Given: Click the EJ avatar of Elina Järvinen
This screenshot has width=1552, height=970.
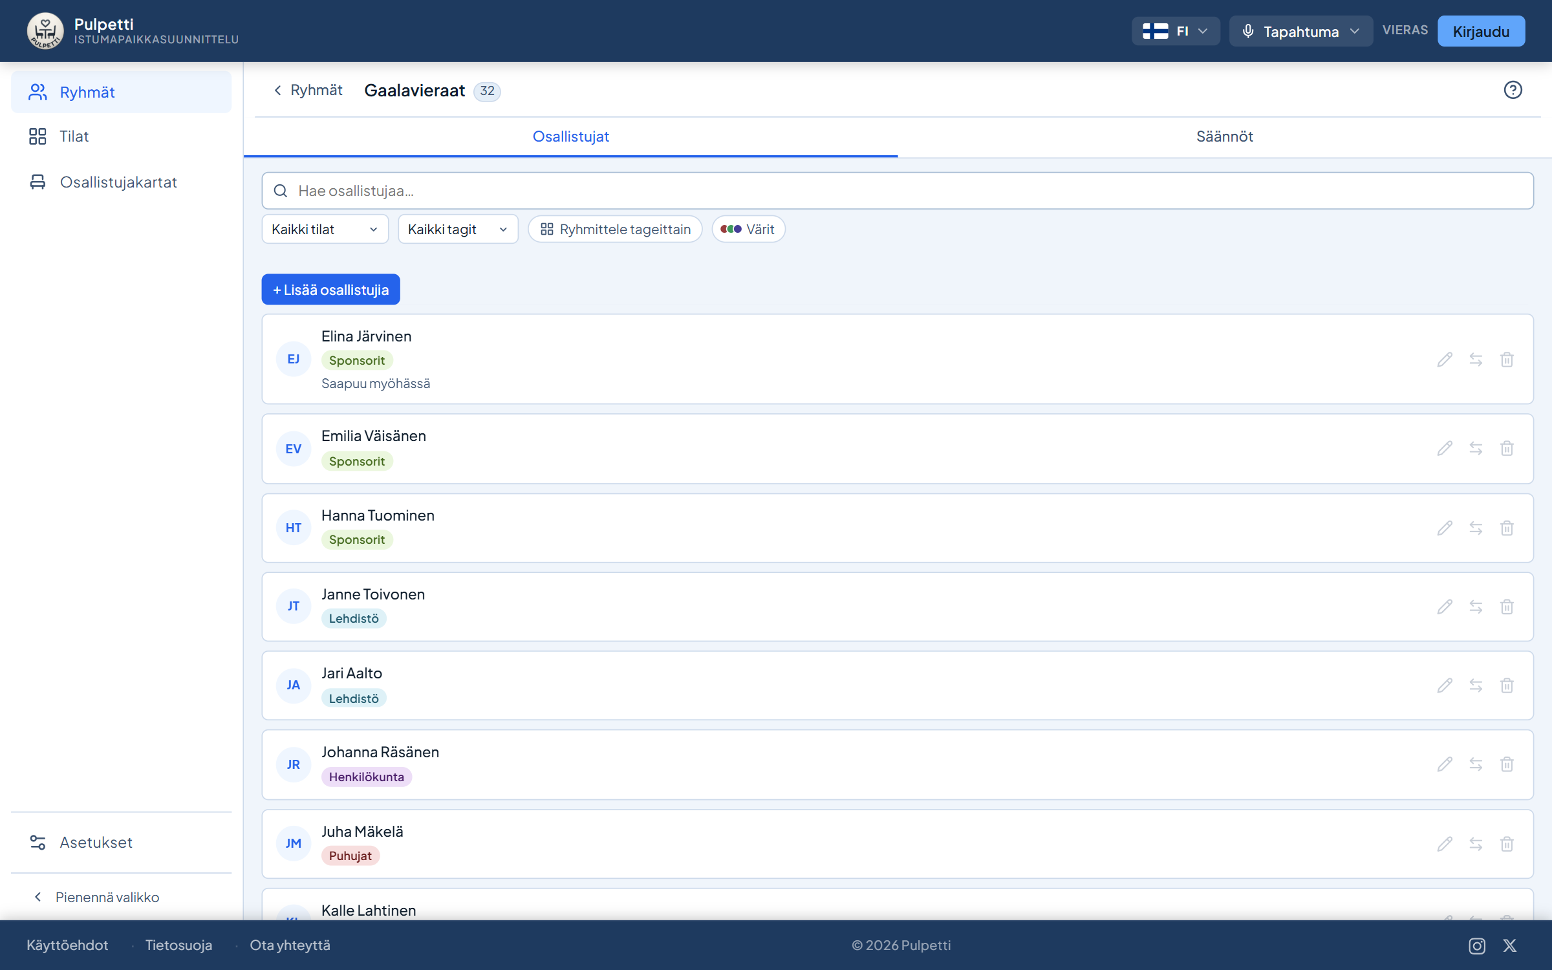Looking at the screenshot, I should point(294,359).
